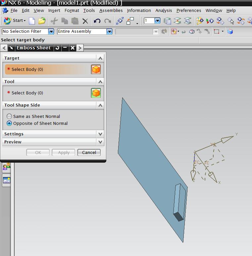This screenshot has height=256, width=252.
Task: Open the Edit menu
Action: [x=25, y=11]
